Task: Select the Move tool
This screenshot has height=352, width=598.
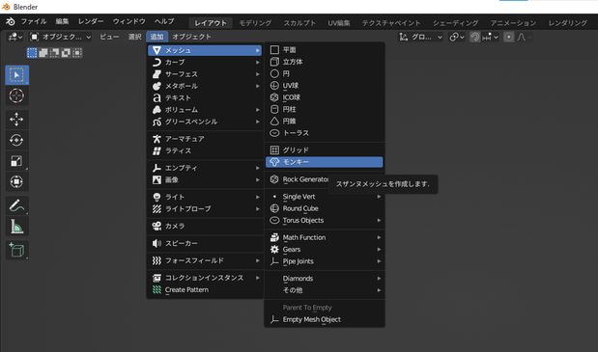Action: point(16,120)
